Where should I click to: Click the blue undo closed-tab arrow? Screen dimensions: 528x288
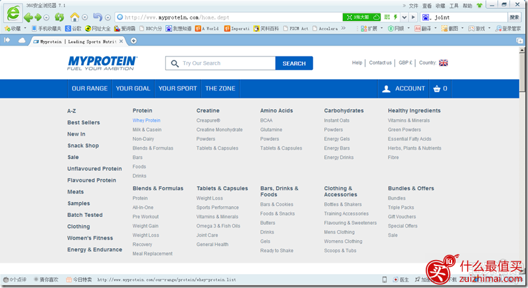[98, 17]
